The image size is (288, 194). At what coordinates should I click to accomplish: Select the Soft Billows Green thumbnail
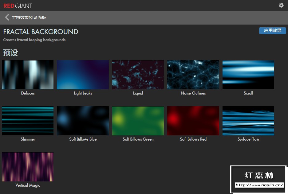click(138, 121)
